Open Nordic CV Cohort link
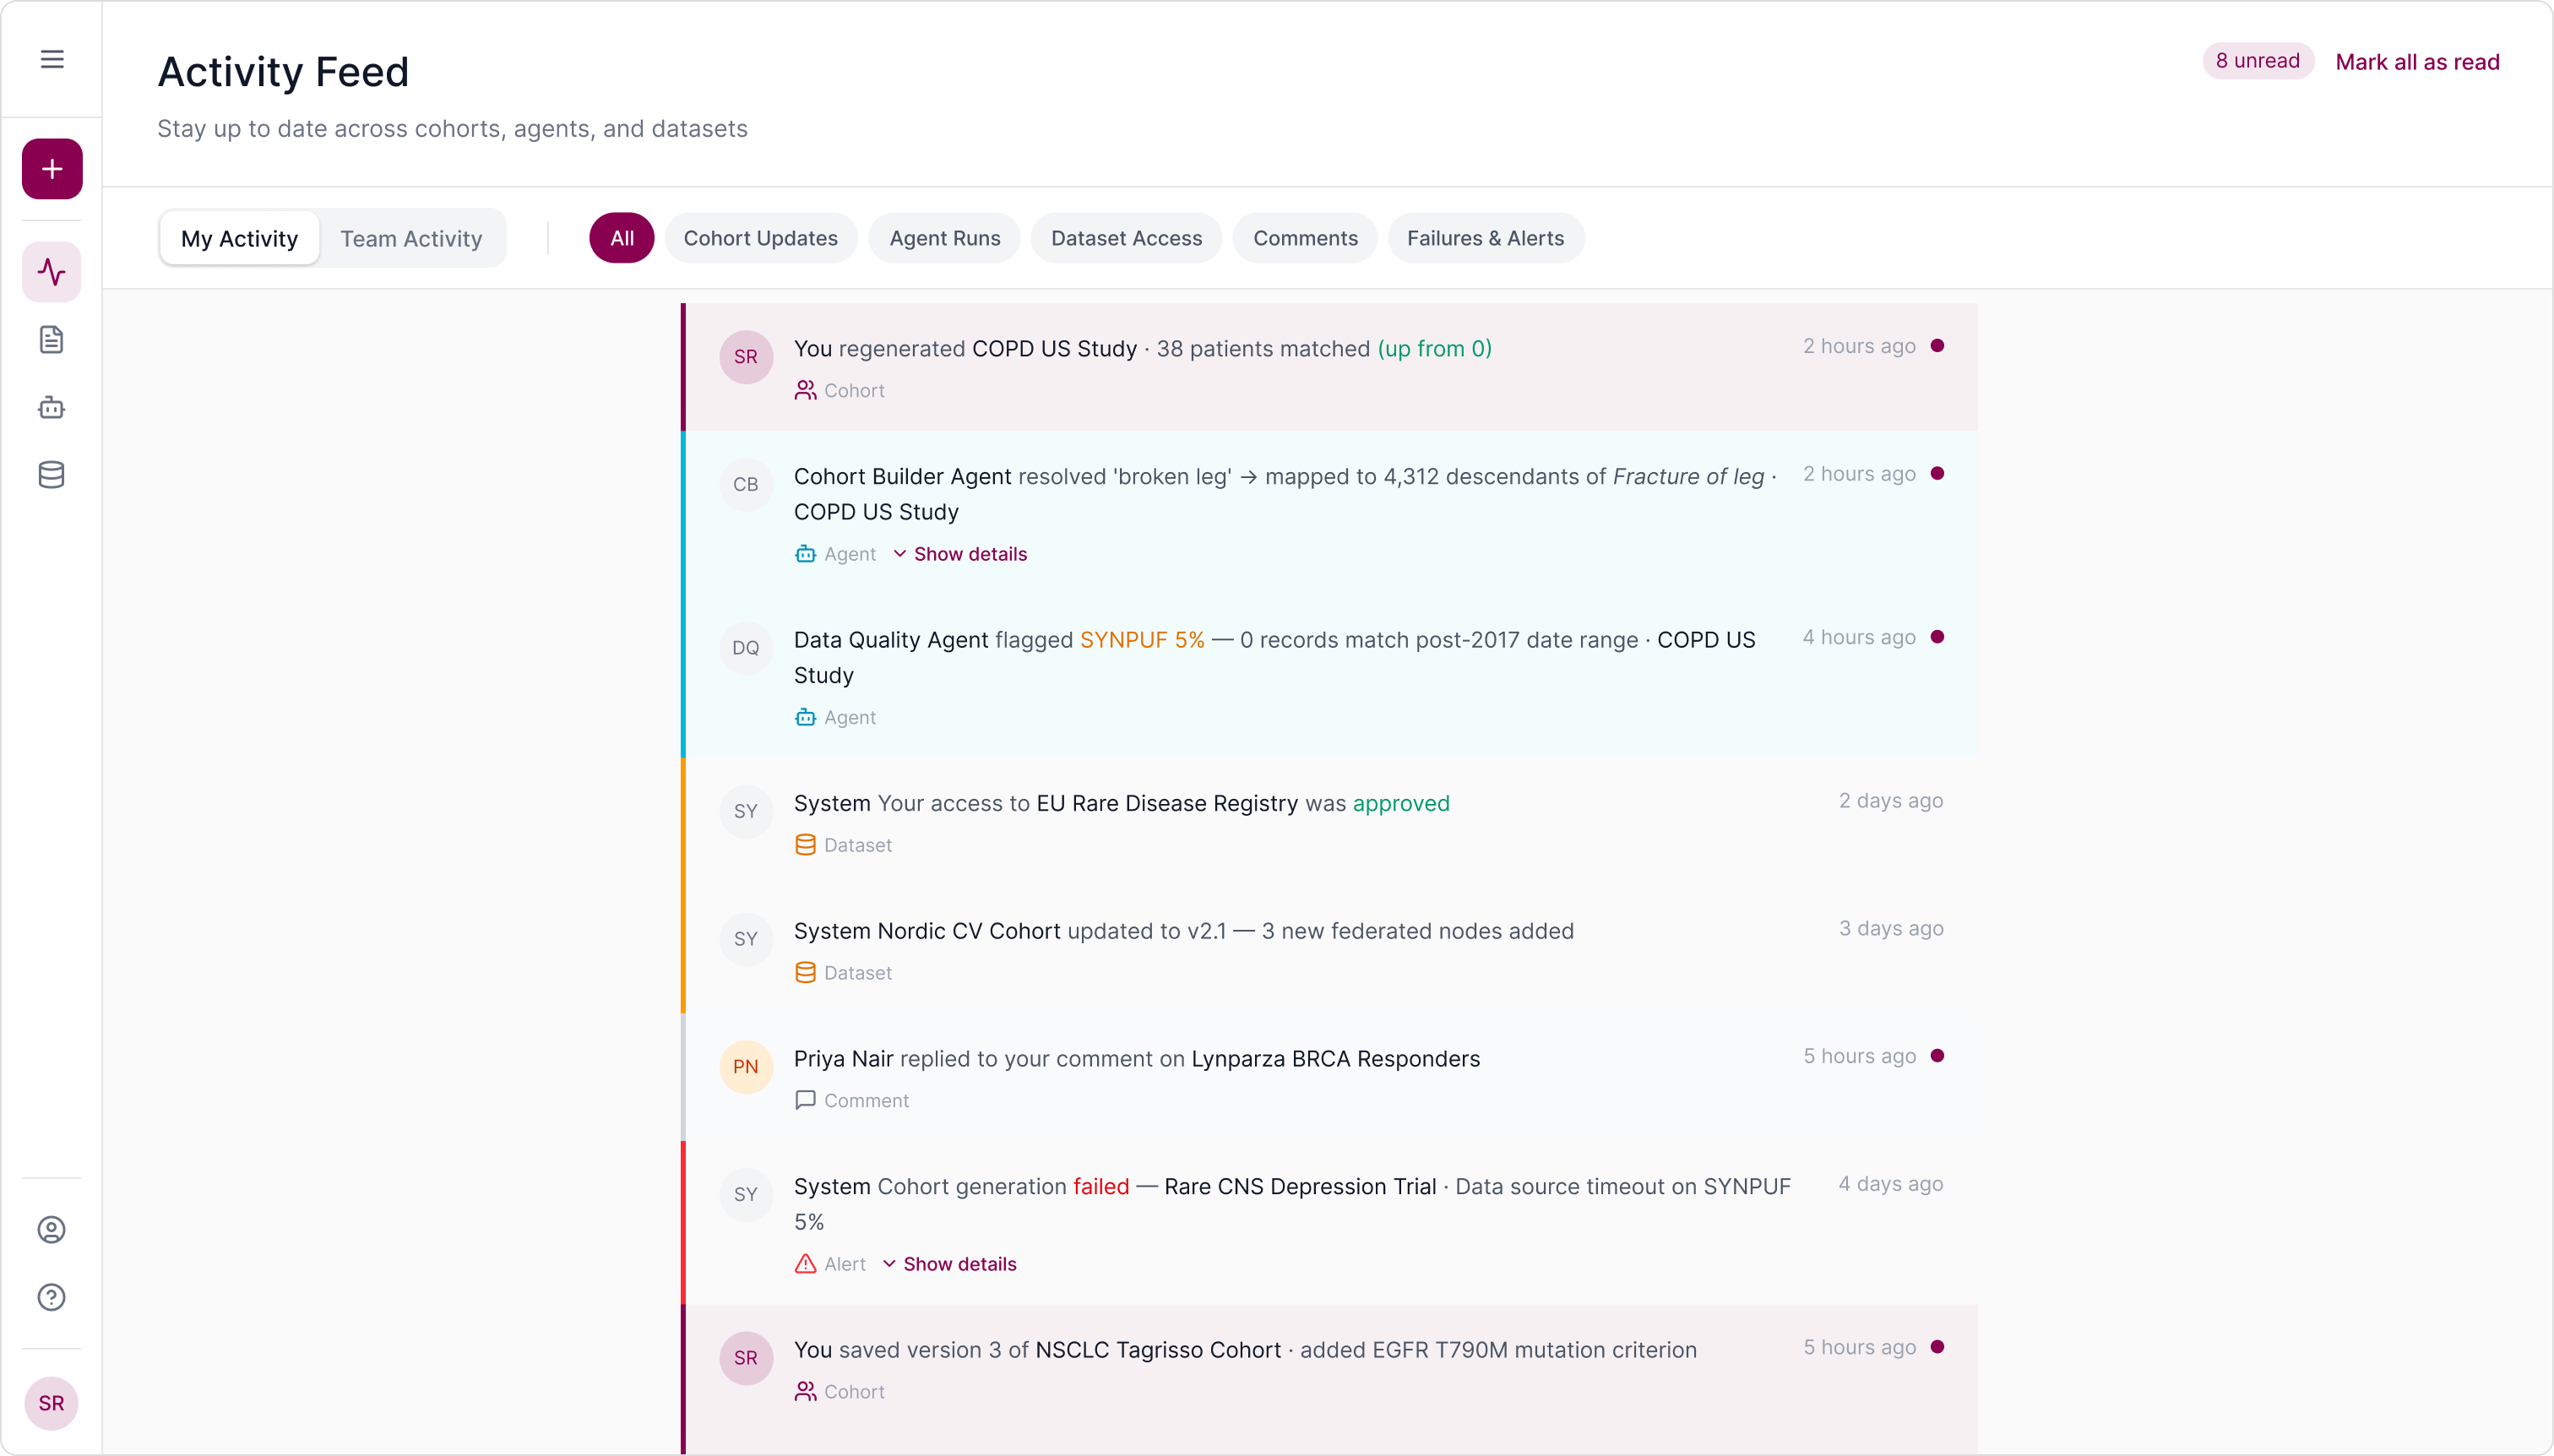This screenshot has height=1456, width=2554. coord(968,932)
